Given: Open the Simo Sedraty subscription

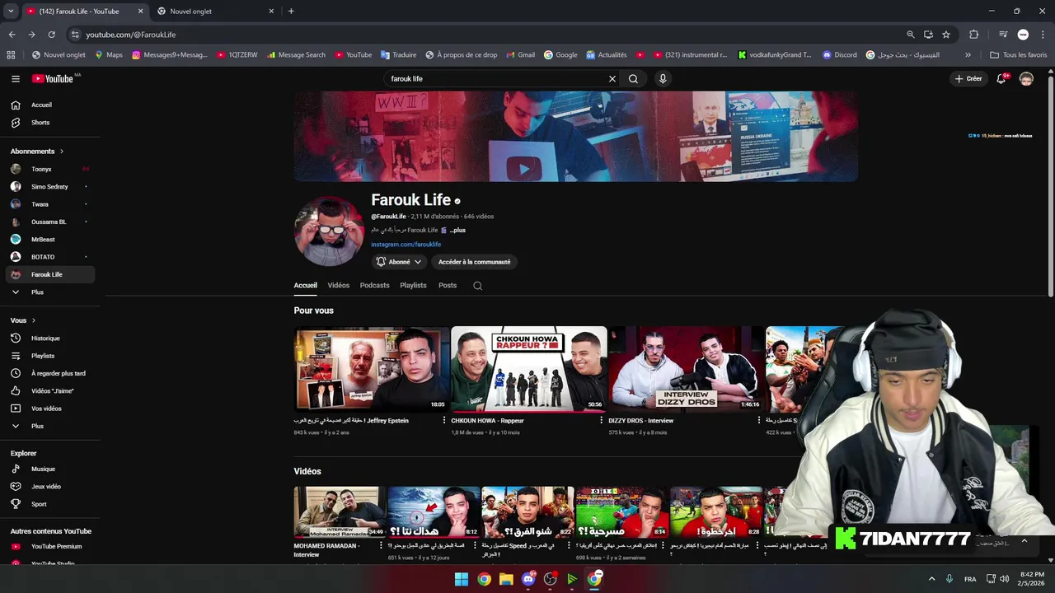Looking at the screenshot, I should click(49, 187).
